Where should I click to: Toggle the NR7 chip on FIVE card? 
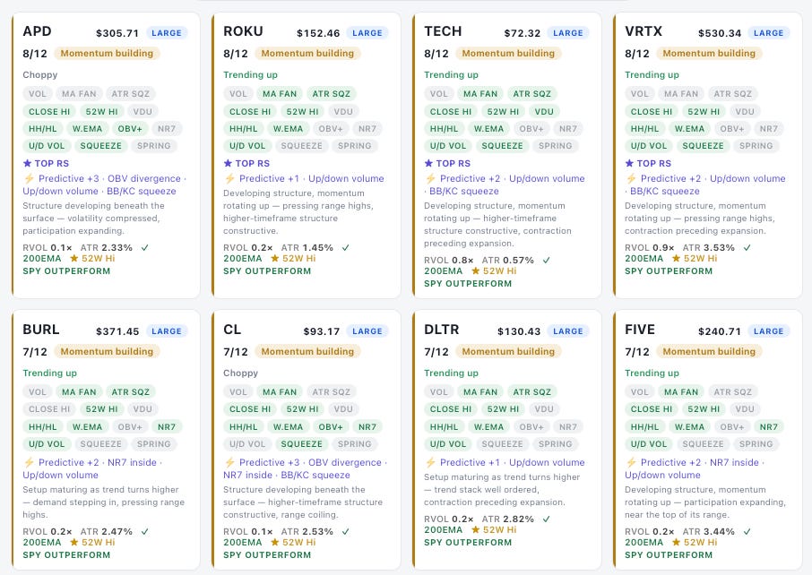(768, 427)
